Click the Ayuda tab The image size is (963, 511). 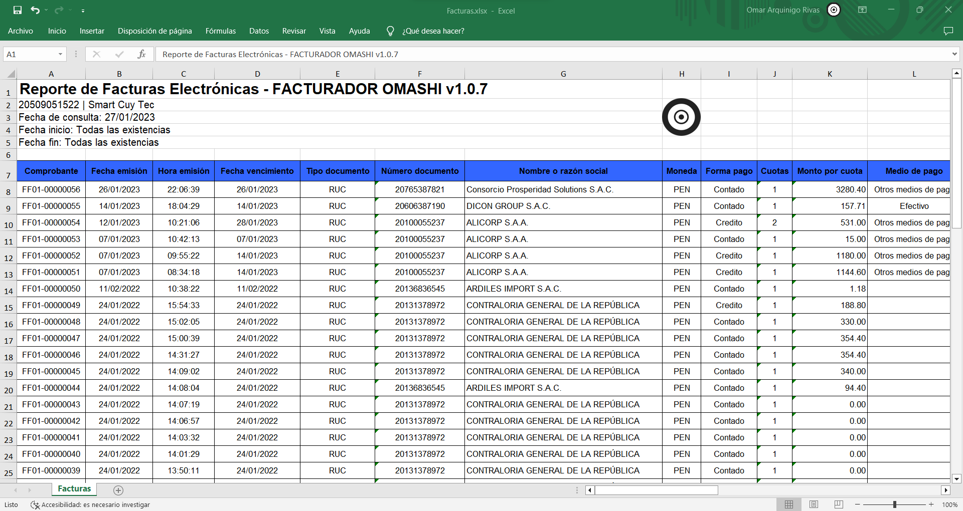click(360, 31)
